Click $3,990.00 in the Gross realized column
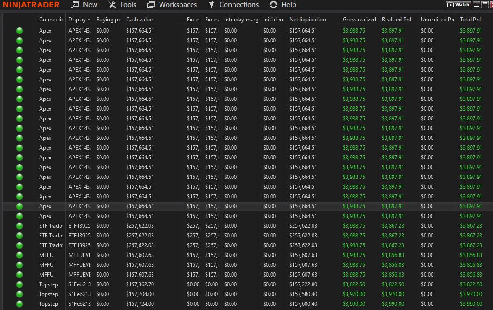This screenshot has height=310, width=493. [x=354, y=304]
